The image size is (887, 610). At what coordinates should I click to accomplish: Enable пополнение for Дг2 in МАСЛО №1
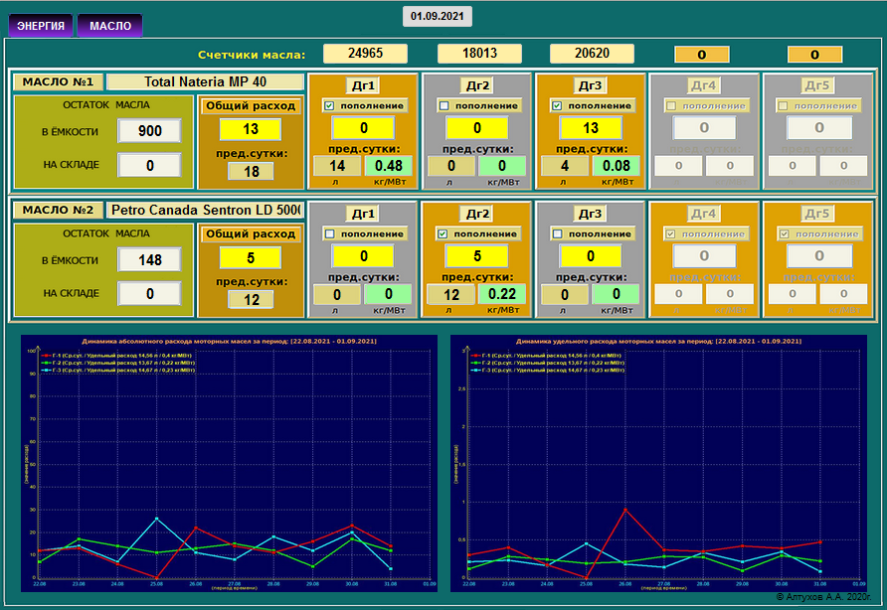point(443,105)
